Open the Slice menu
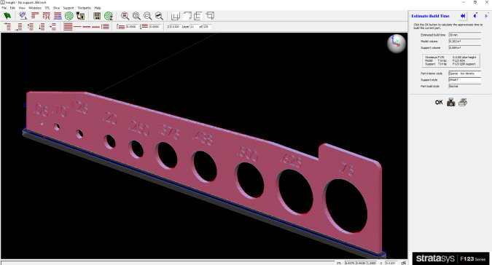This screenshot has width=492, height=265. pos(56,8)
